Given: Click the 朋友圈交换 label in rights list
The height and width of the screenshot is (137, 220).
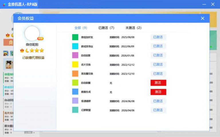Looking at the screenshot, I should [x=87, y=74].
